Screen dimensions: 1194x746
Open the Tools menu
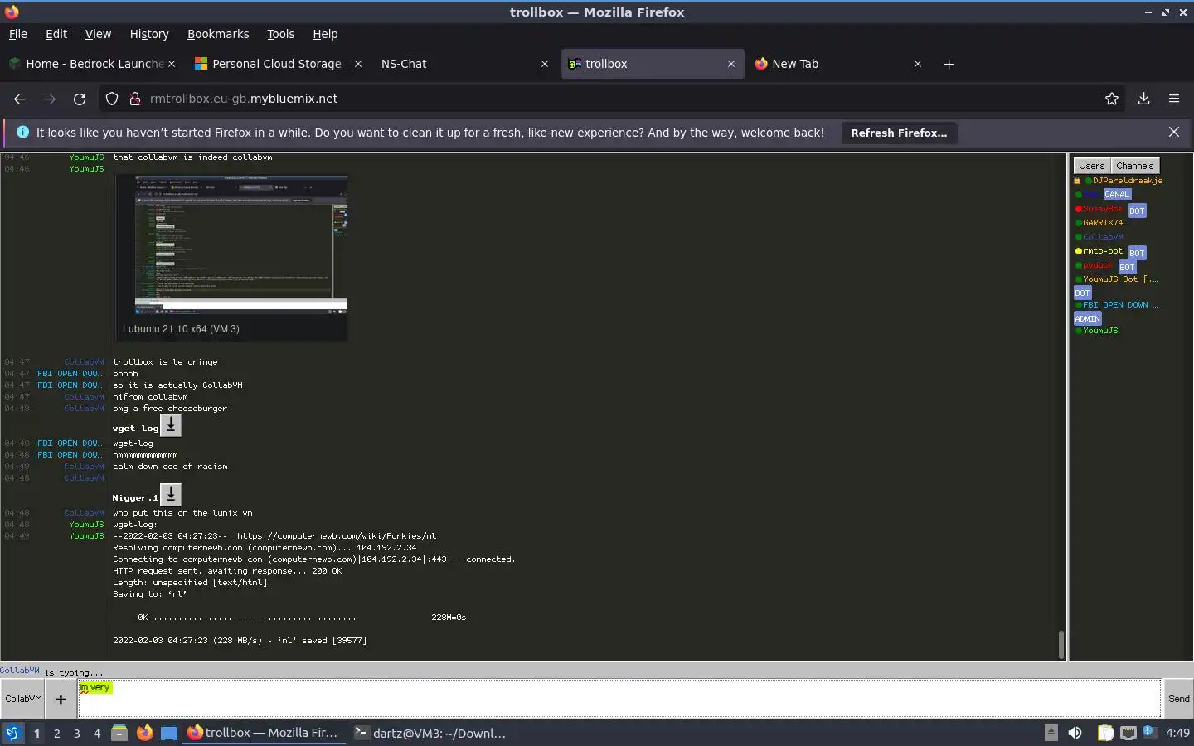tap(281, 34)
